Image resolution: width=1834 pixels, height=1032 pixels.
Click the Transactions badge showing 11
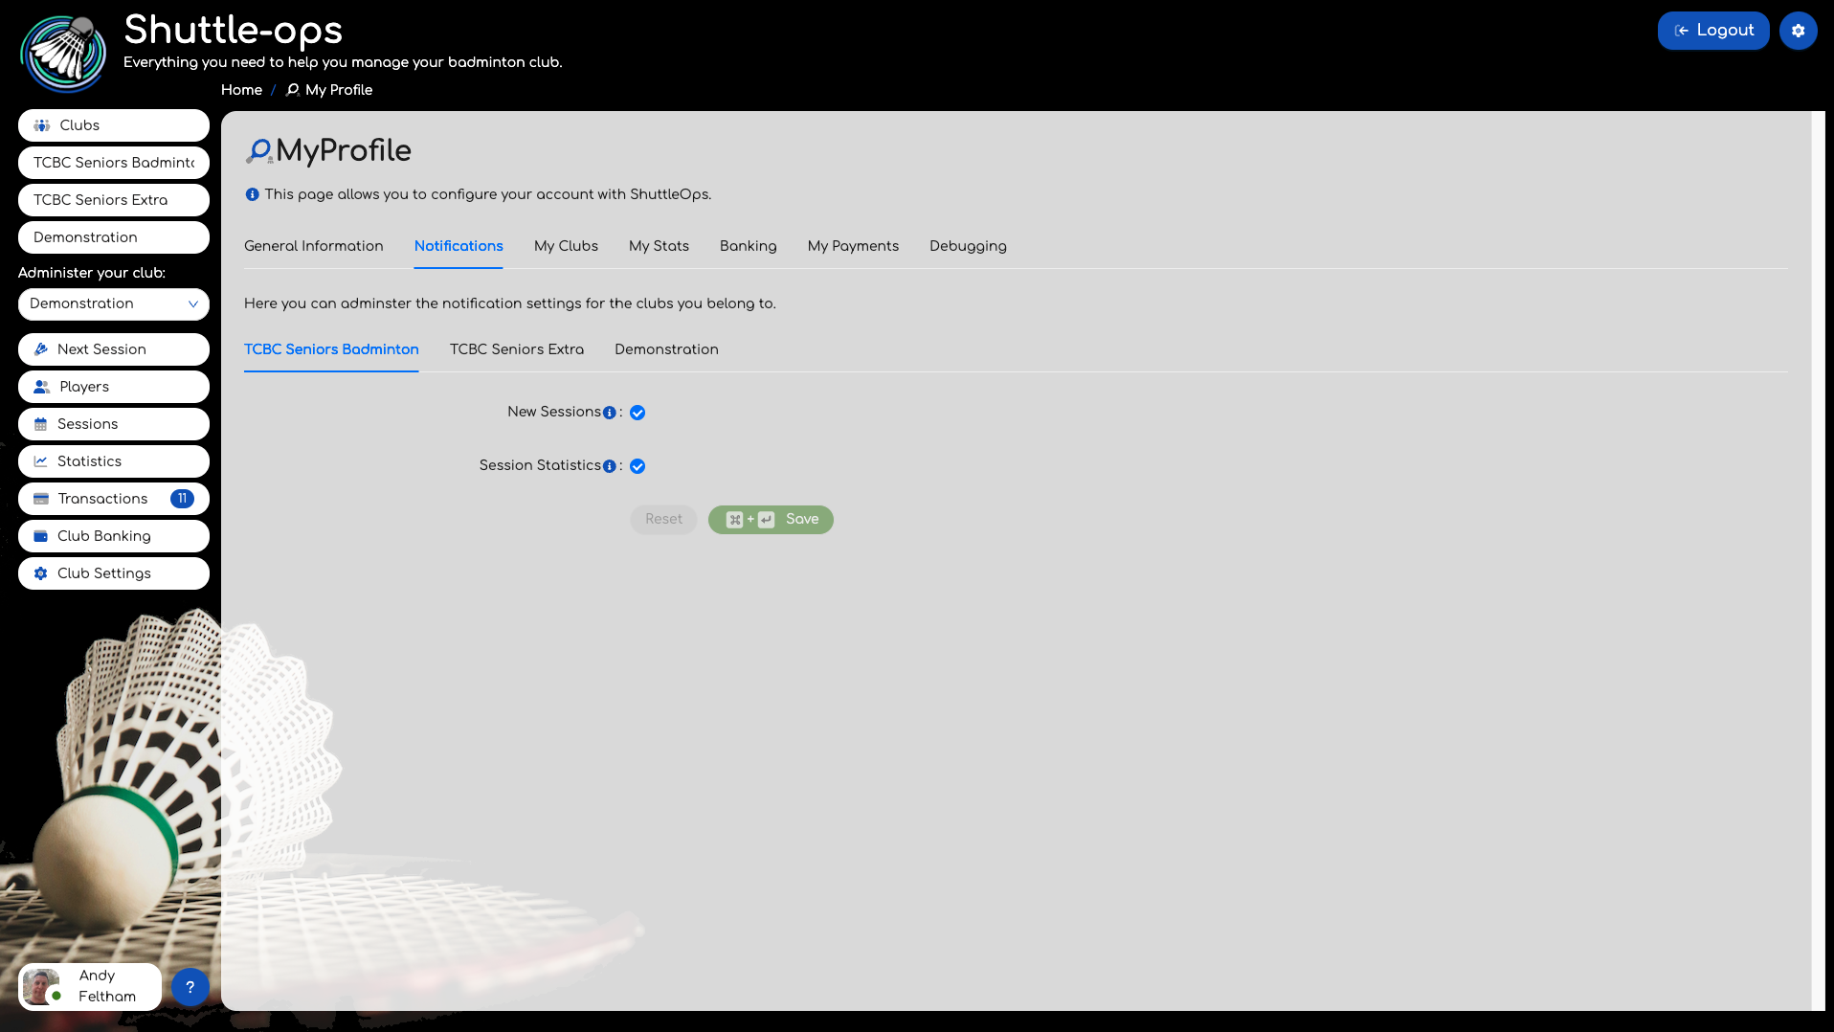point(182,499)
